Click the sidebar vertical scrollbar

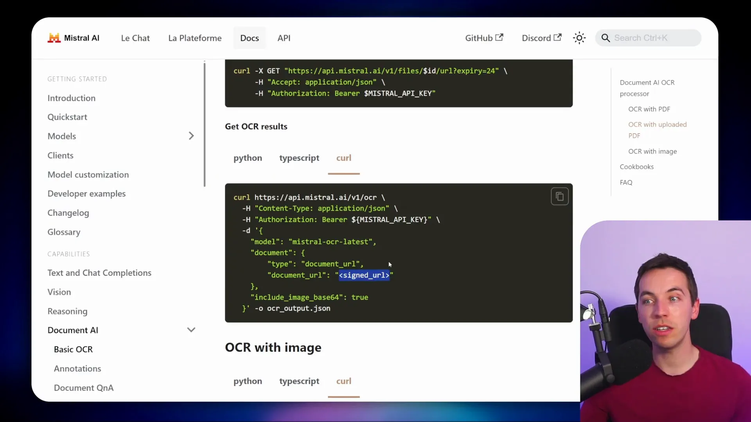pyautogui.click(x=204, y=124)
